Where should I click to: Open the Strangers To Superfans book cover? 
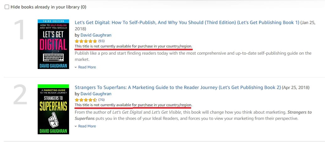tap(53, 109)
